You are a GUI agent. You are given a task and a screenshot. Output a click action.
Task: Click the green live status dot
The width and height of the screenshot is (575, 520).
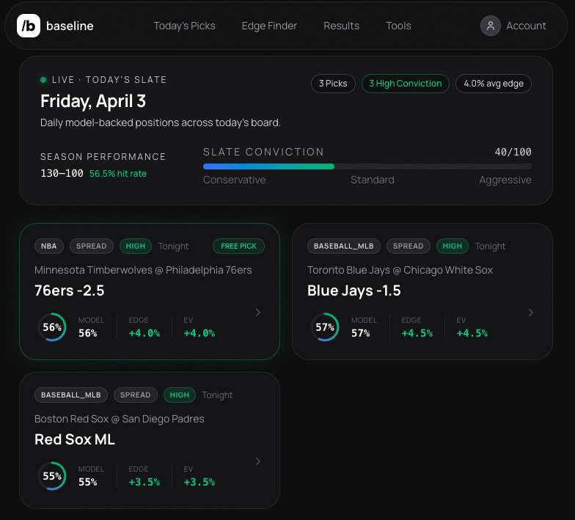point(43,80)
